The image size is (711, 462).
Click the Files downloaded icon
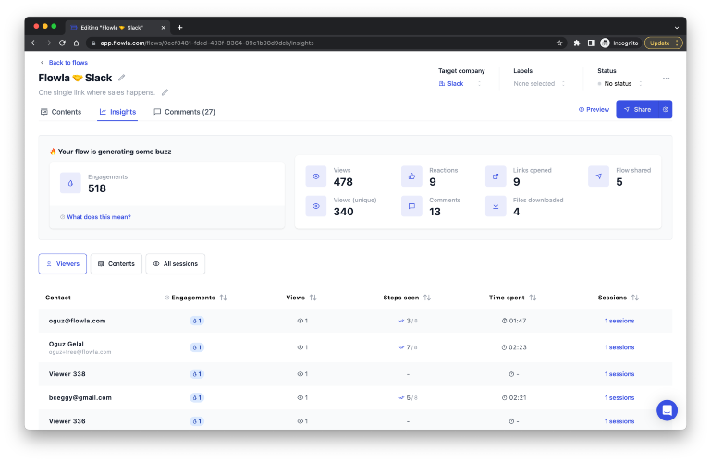496,206
